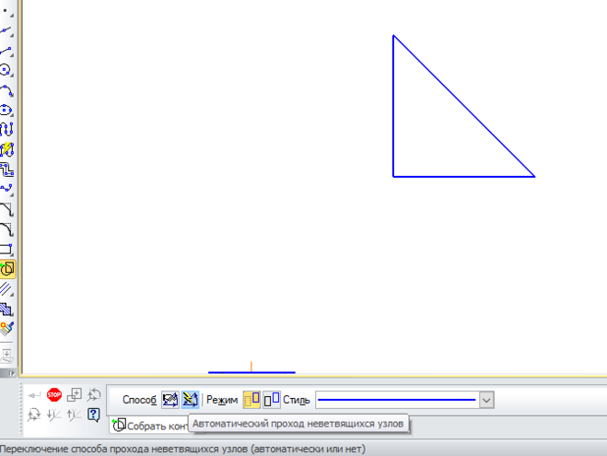Click the Режим label
Screen dimensions: 607x456
point(222,400)
